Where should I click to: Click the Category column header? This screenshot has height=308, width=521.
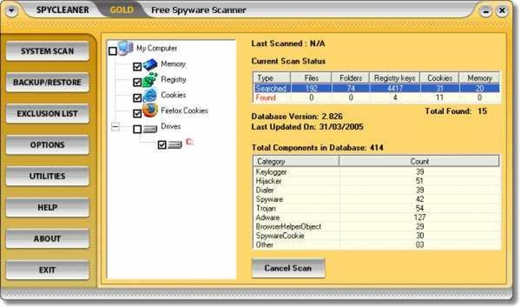point(296,161)
